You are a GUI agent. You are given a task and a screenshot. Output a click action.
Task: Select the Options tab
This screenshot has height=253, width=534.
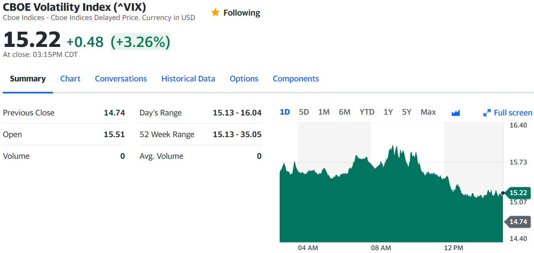[x=244, y=79]
